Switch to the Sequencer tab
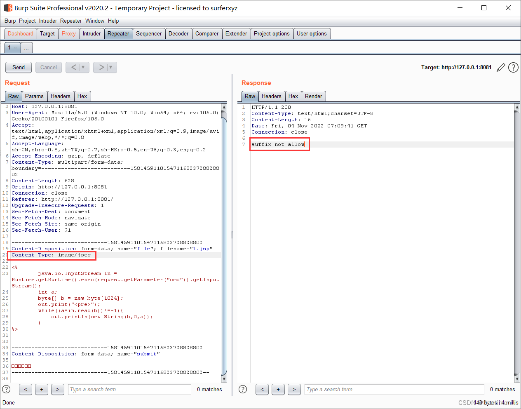 [149, 33]
